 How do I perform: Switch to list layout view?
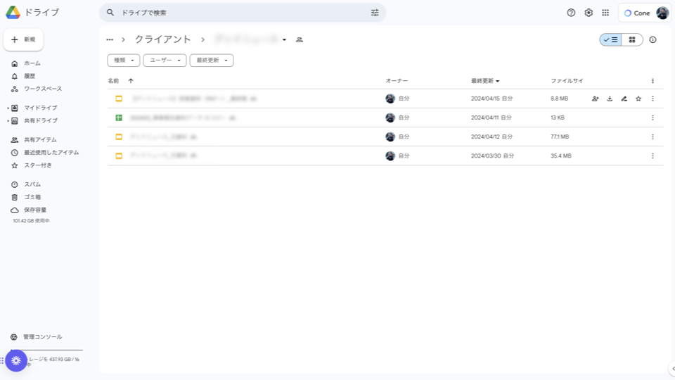[x=611, y=40]
